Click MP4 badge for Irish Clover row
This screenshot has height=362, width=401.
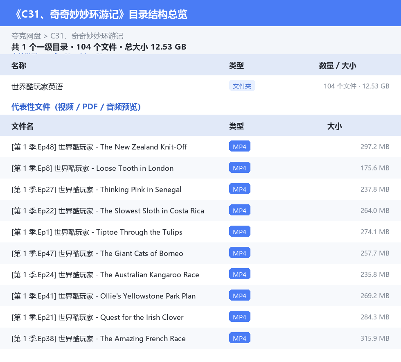pos(240,317)
